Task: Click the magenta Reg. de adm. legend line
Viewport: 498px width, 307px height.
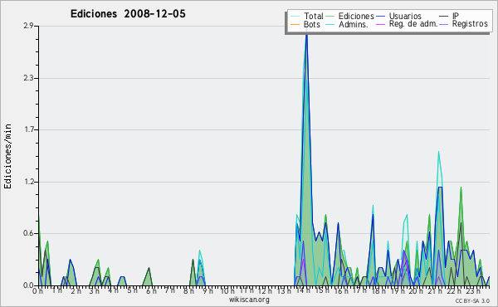Action: (380, 24)
